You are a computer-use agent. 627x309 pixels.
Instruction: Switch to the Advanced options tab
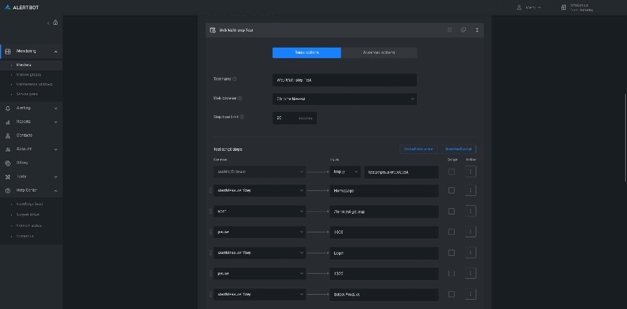pos(379,53)
